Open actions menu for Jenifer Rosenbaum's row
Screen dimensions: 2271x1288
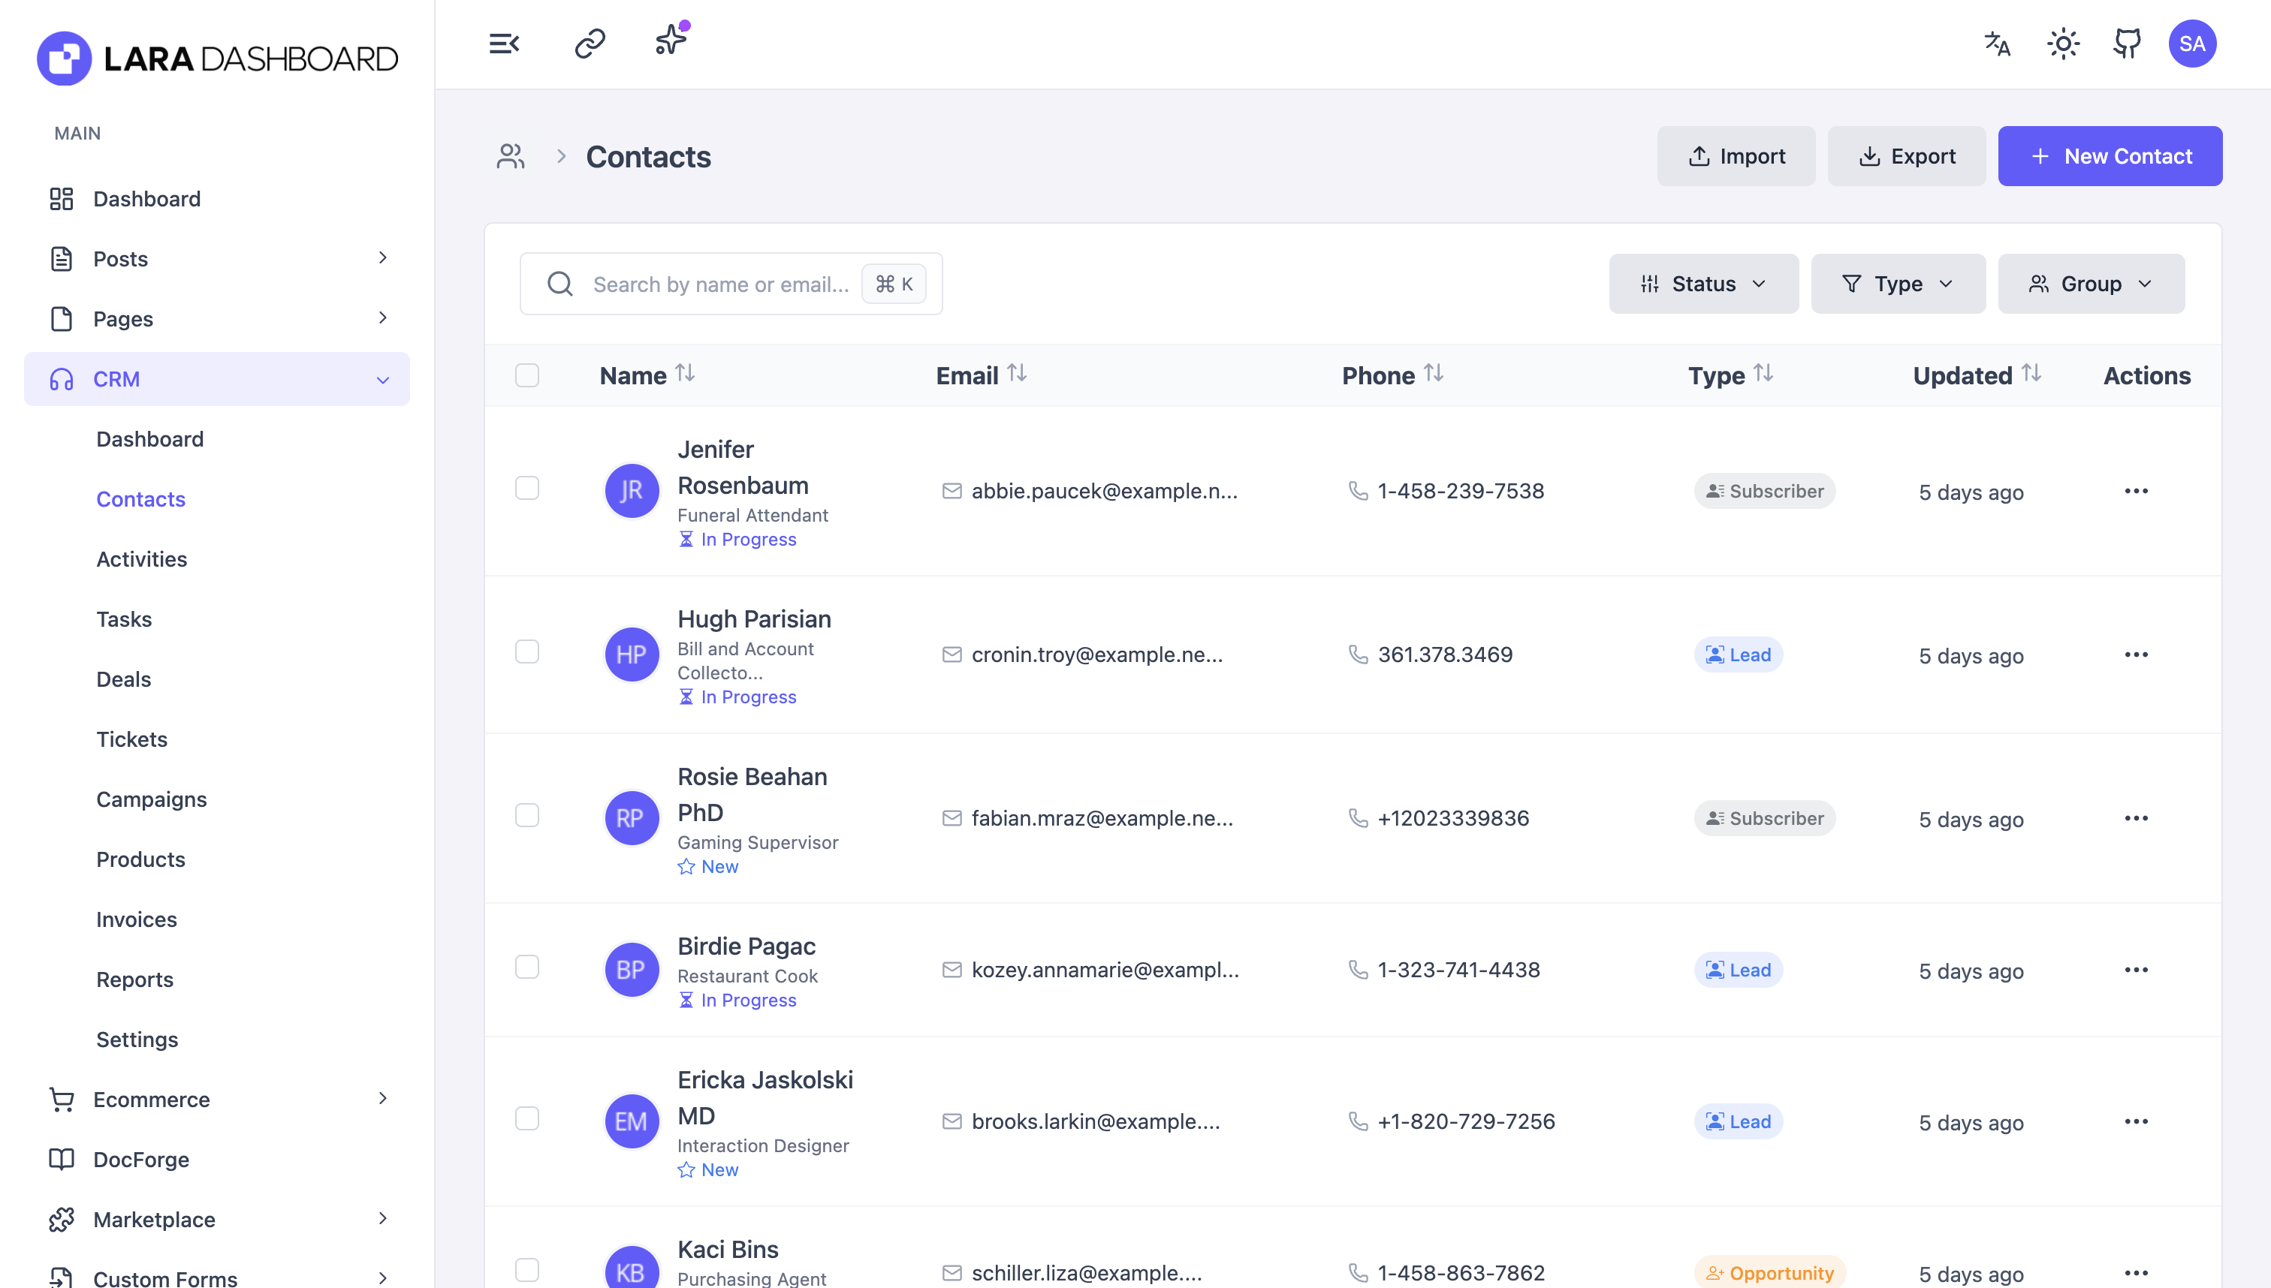click(x=2137, y=491)
